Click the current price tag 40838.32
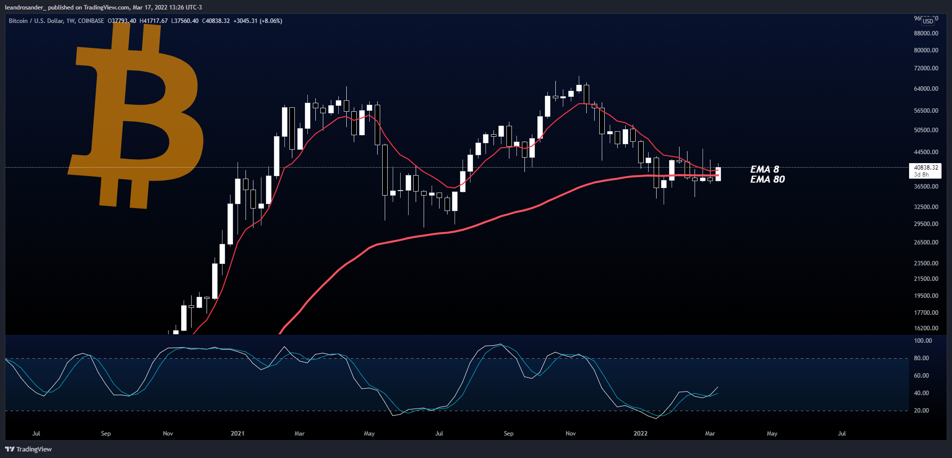The height and width of the screenshot is (458, 952). click(926, 168)
